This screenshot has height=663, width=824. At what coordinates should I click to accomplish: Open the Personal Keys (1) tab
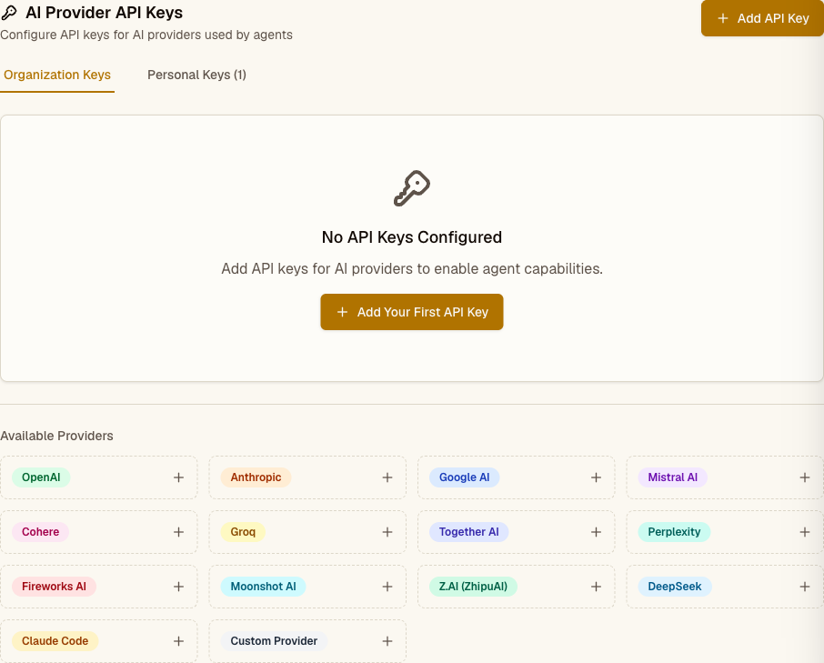[x=196, y=75]
